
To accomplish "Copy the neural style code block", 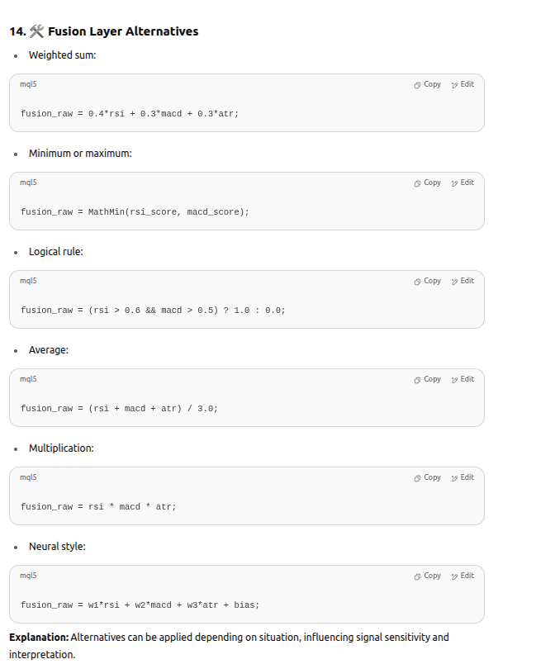I will [428, 576].
